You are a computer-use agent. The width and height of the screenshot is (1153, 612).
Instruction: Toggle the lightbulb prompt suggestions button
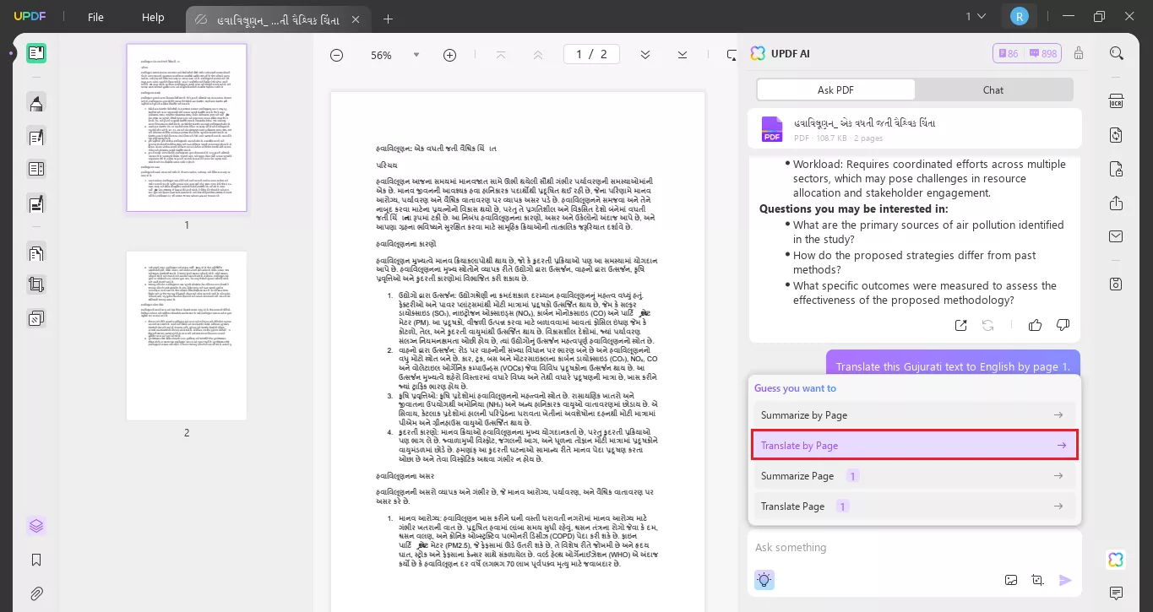[x=764, y=580]
